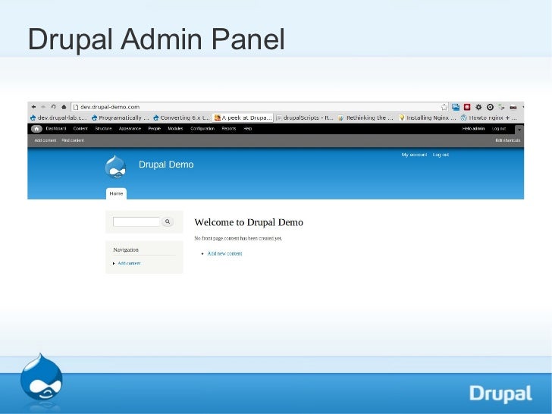Open the Reports admin menu

tap(229, 128)
